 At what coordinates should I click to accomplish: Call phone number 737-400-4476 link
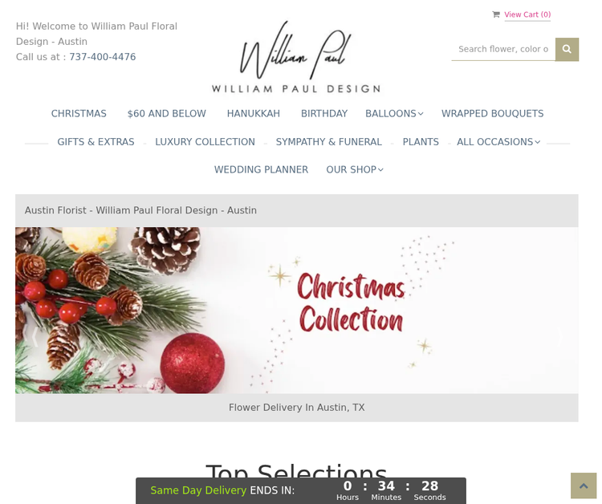point(103,57)
